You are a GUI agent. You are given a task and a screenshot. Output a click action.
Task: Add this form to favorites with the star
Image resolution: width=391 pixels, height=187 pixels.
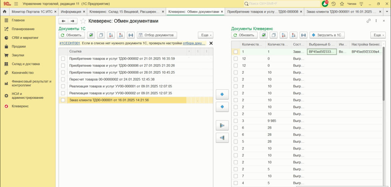[x=83, y=21]
